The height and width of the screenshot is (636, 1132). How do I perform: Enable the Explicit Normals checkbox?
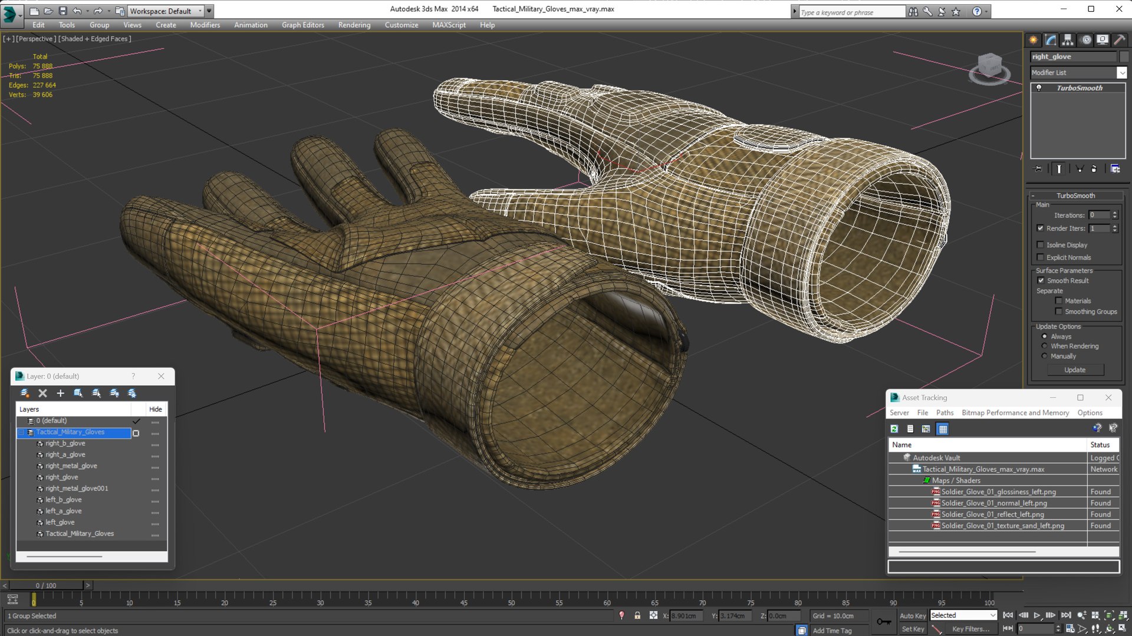[x=1041, y=257]
